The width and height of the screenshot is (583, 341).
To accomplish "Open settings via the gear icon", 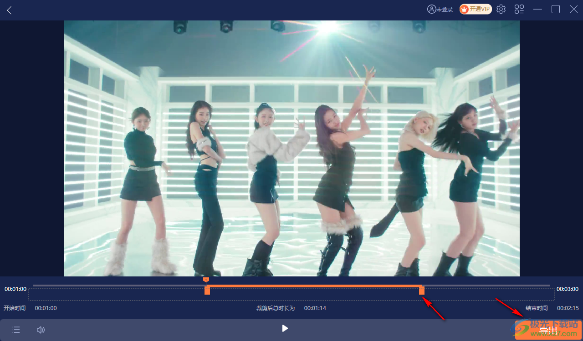I will [501, 9].
